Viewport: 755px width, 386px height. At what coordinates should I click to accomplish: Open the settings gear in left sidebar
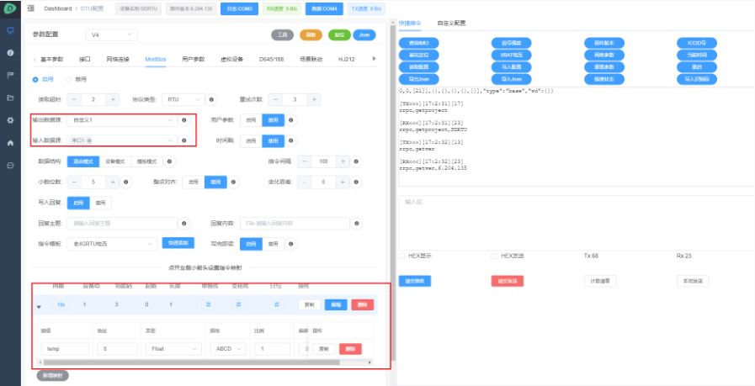[10, 120]
